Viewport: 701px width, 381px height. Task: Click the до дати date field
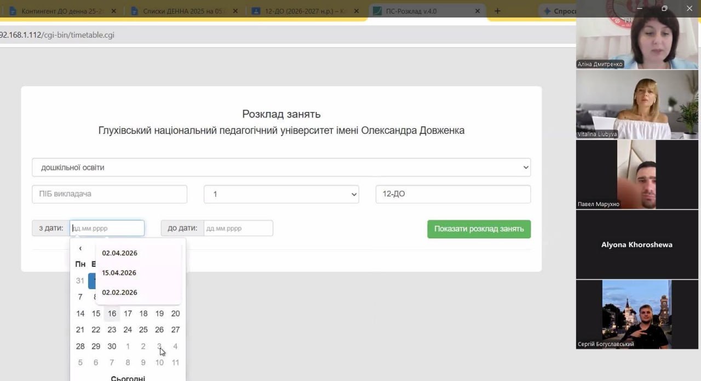238,228
